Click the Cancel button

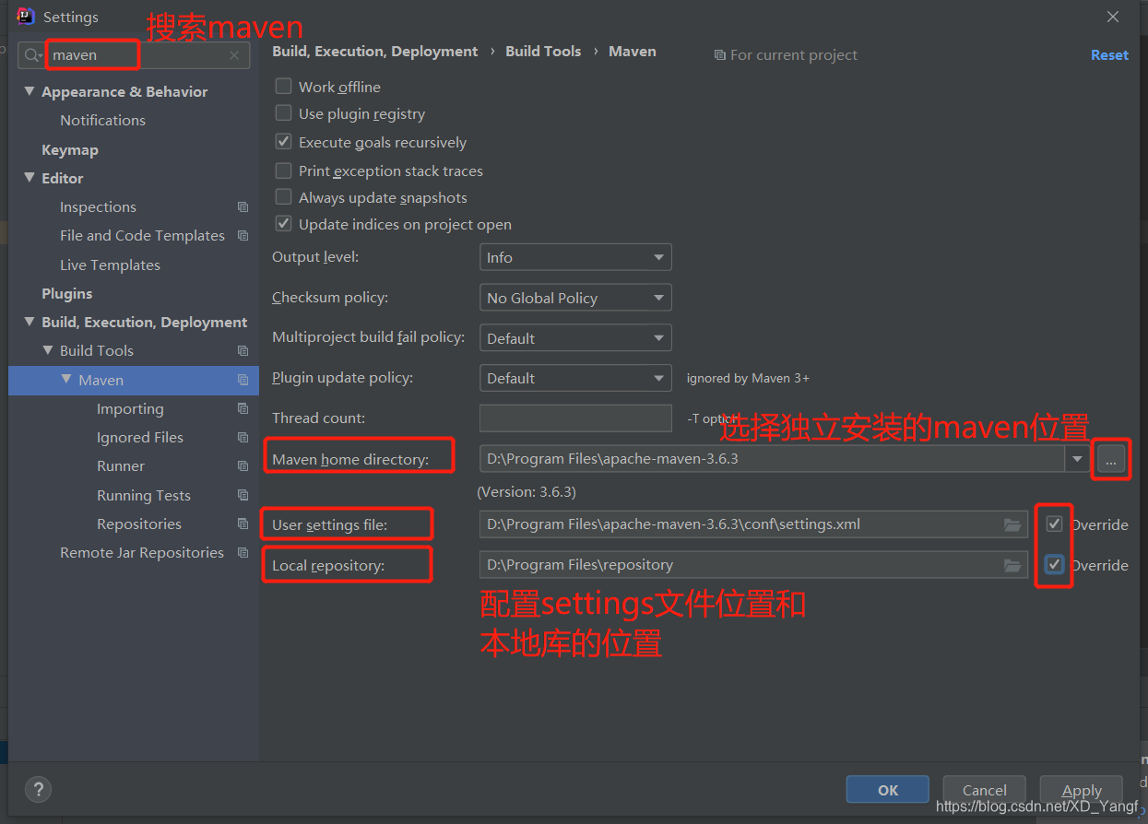click(x=985, y=790)
